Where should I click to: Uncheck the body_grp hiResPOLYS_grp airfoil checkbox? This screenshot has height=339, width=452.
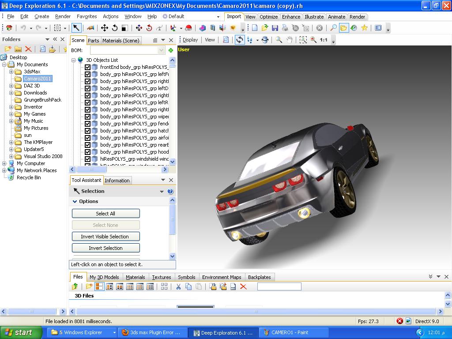[x=88, y=138]
